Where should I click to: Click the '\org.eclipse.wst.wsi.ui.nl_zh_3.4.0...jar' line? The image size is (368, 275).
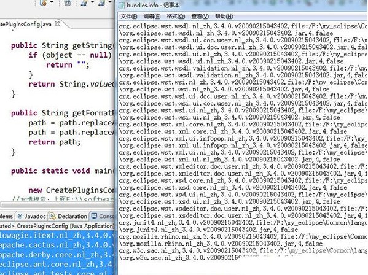click(229, 117)
